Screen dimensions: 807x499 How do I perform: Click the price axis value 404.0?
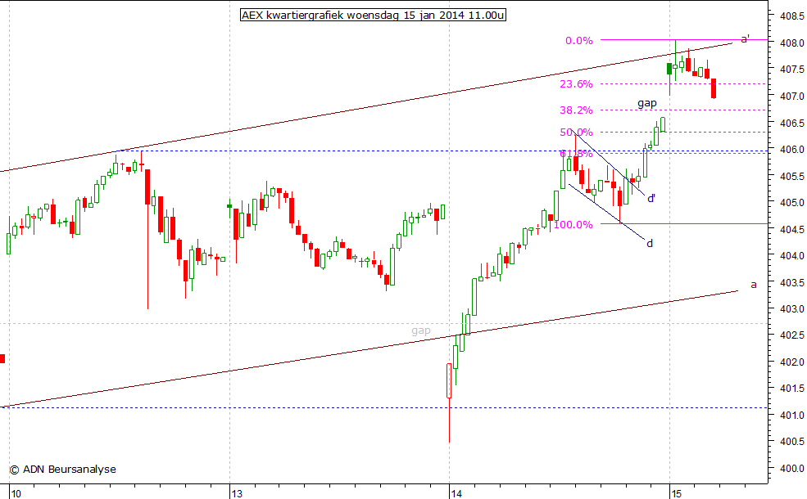tap(791, 256)
